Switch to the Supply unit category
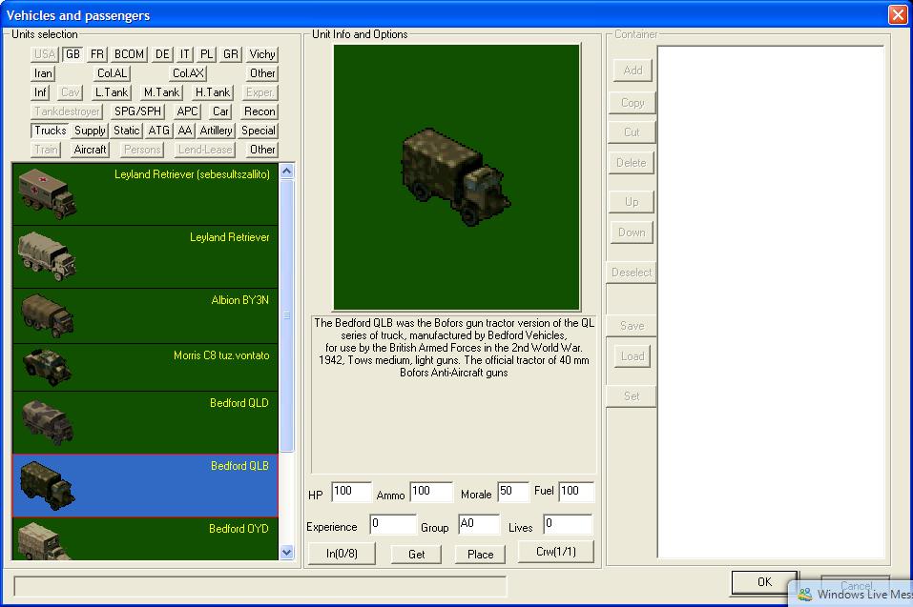The height and width of the screenshot is (607, 913). coord(90,131)
